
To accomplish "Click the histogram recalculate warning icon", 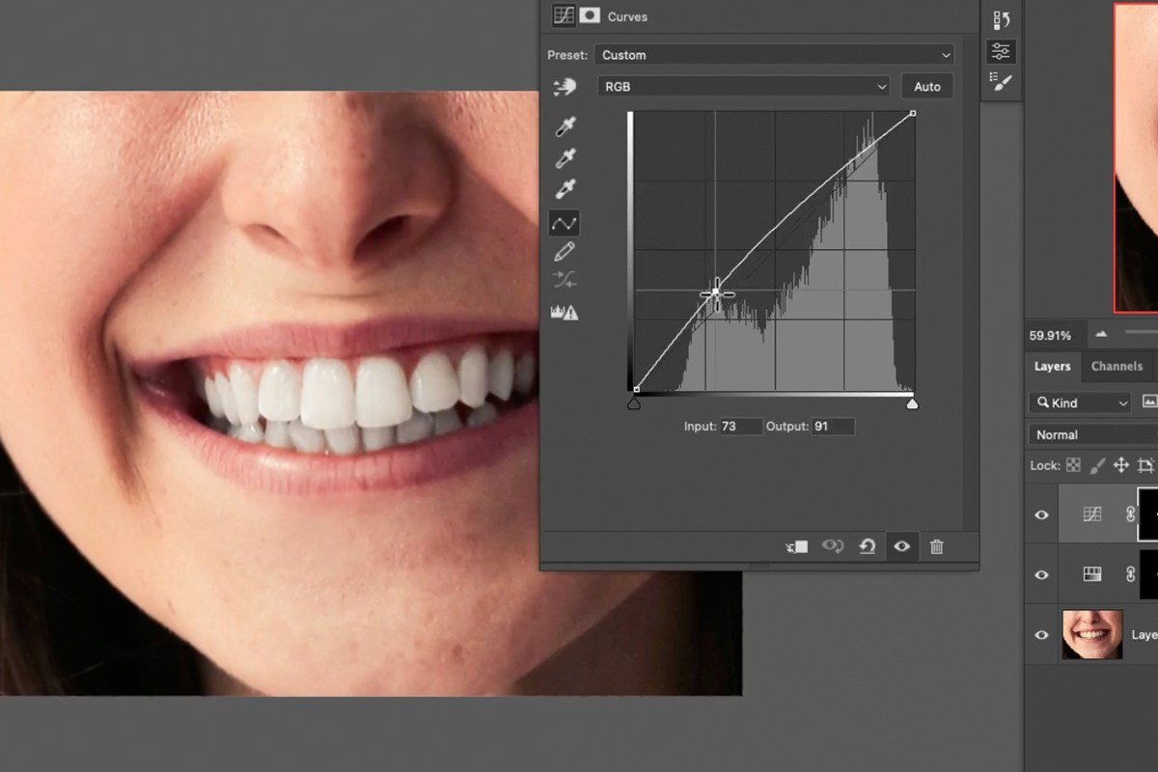I will point(564,312).
